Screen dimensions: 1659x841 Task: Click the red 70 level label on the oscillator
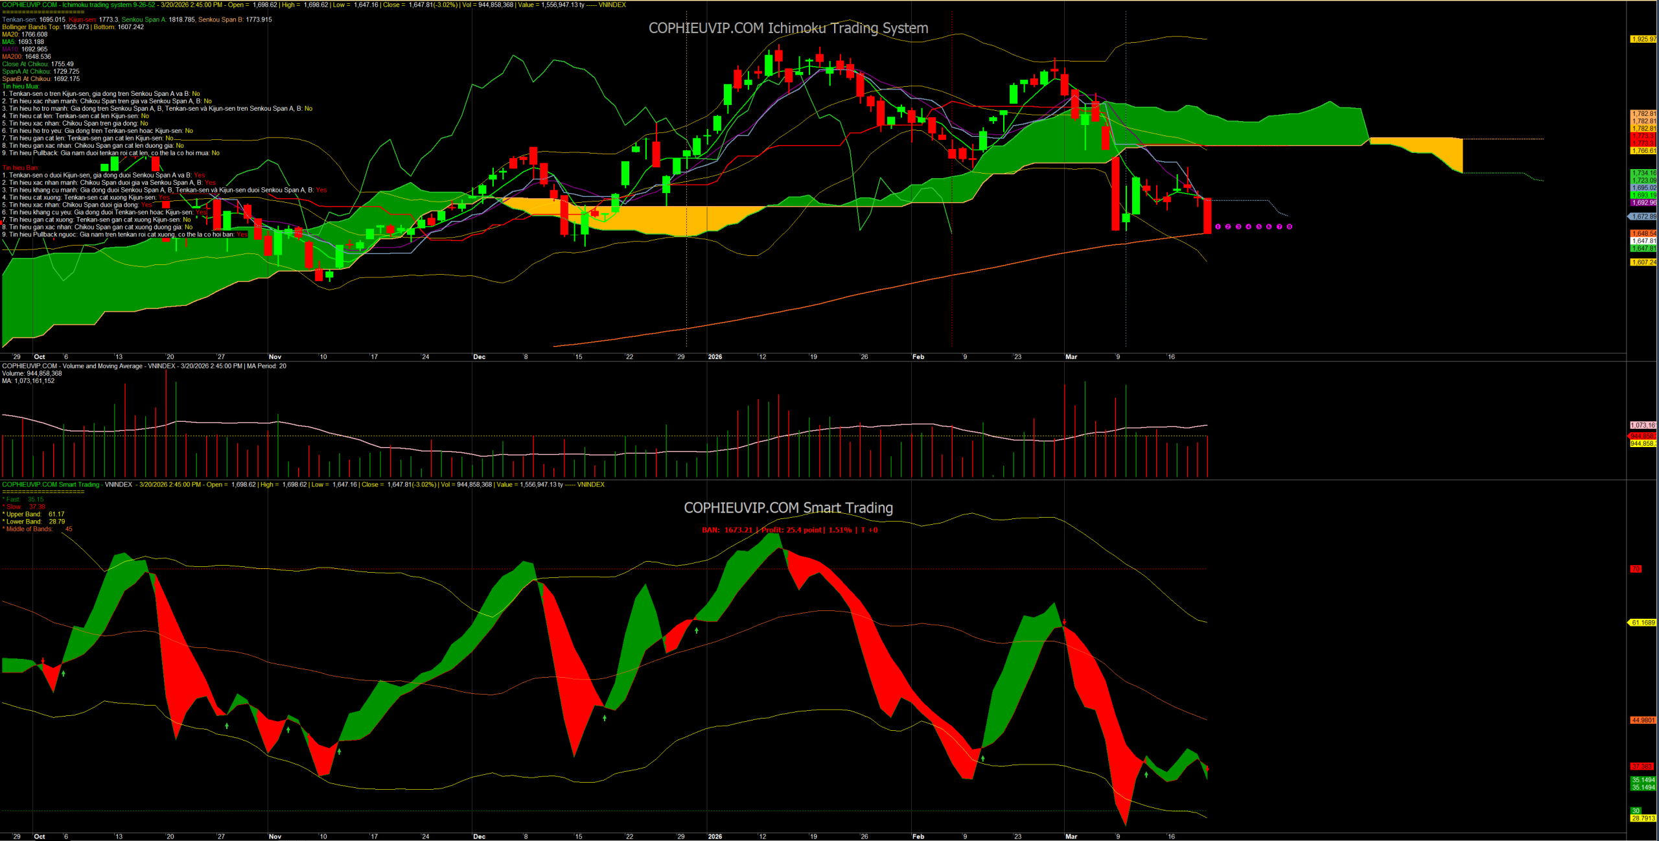1636,569
